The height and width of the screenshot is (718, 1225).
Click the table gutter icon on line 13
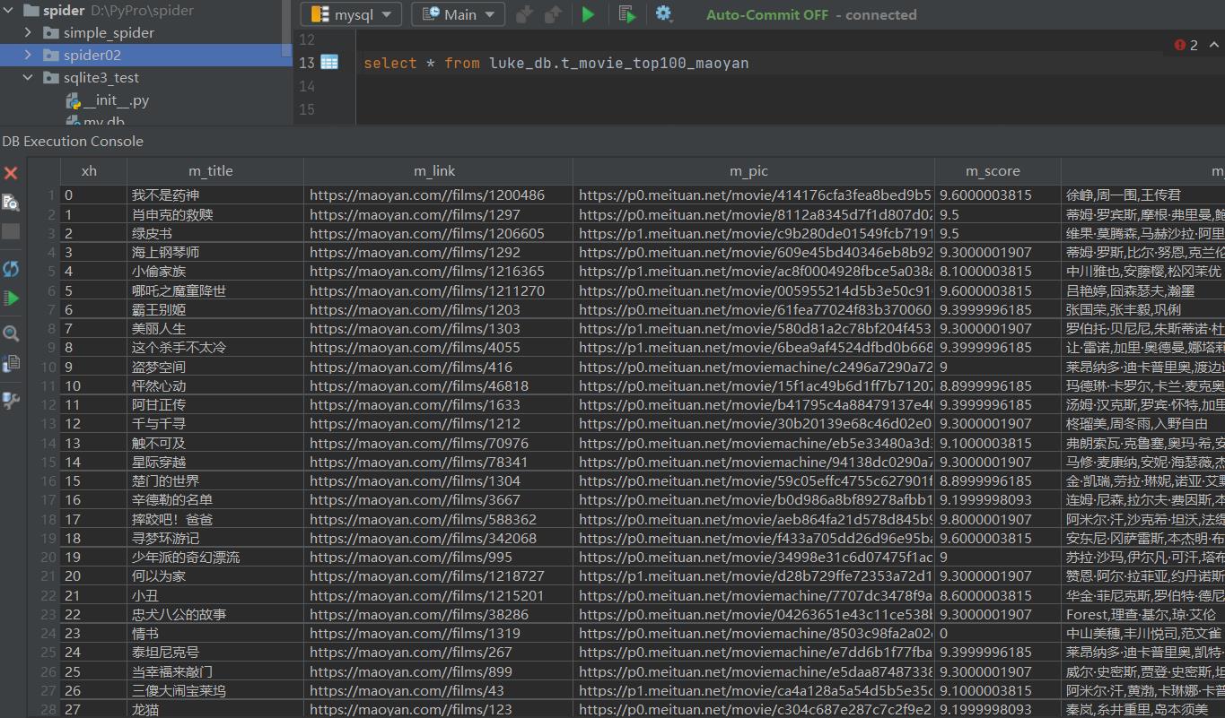click(x=329, y=63)
